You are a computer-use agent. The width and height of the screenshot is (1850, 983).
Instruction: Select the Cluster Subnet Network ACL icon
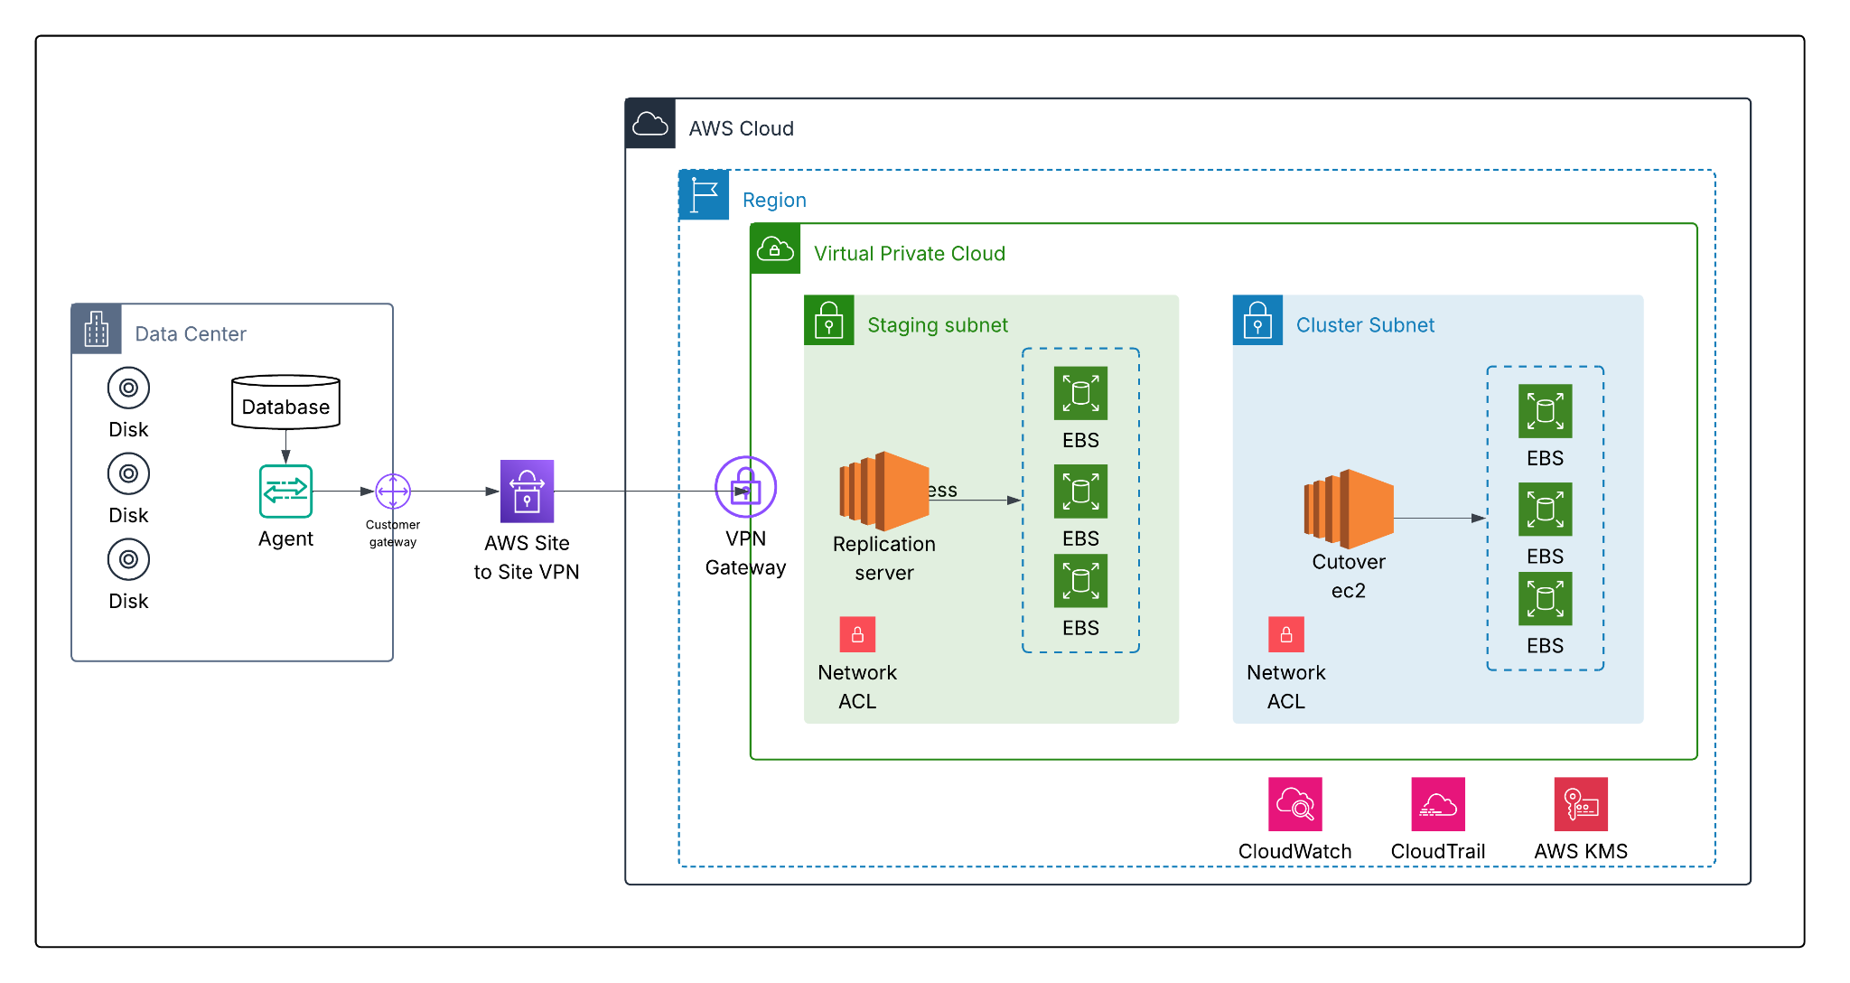[1285, 634]
